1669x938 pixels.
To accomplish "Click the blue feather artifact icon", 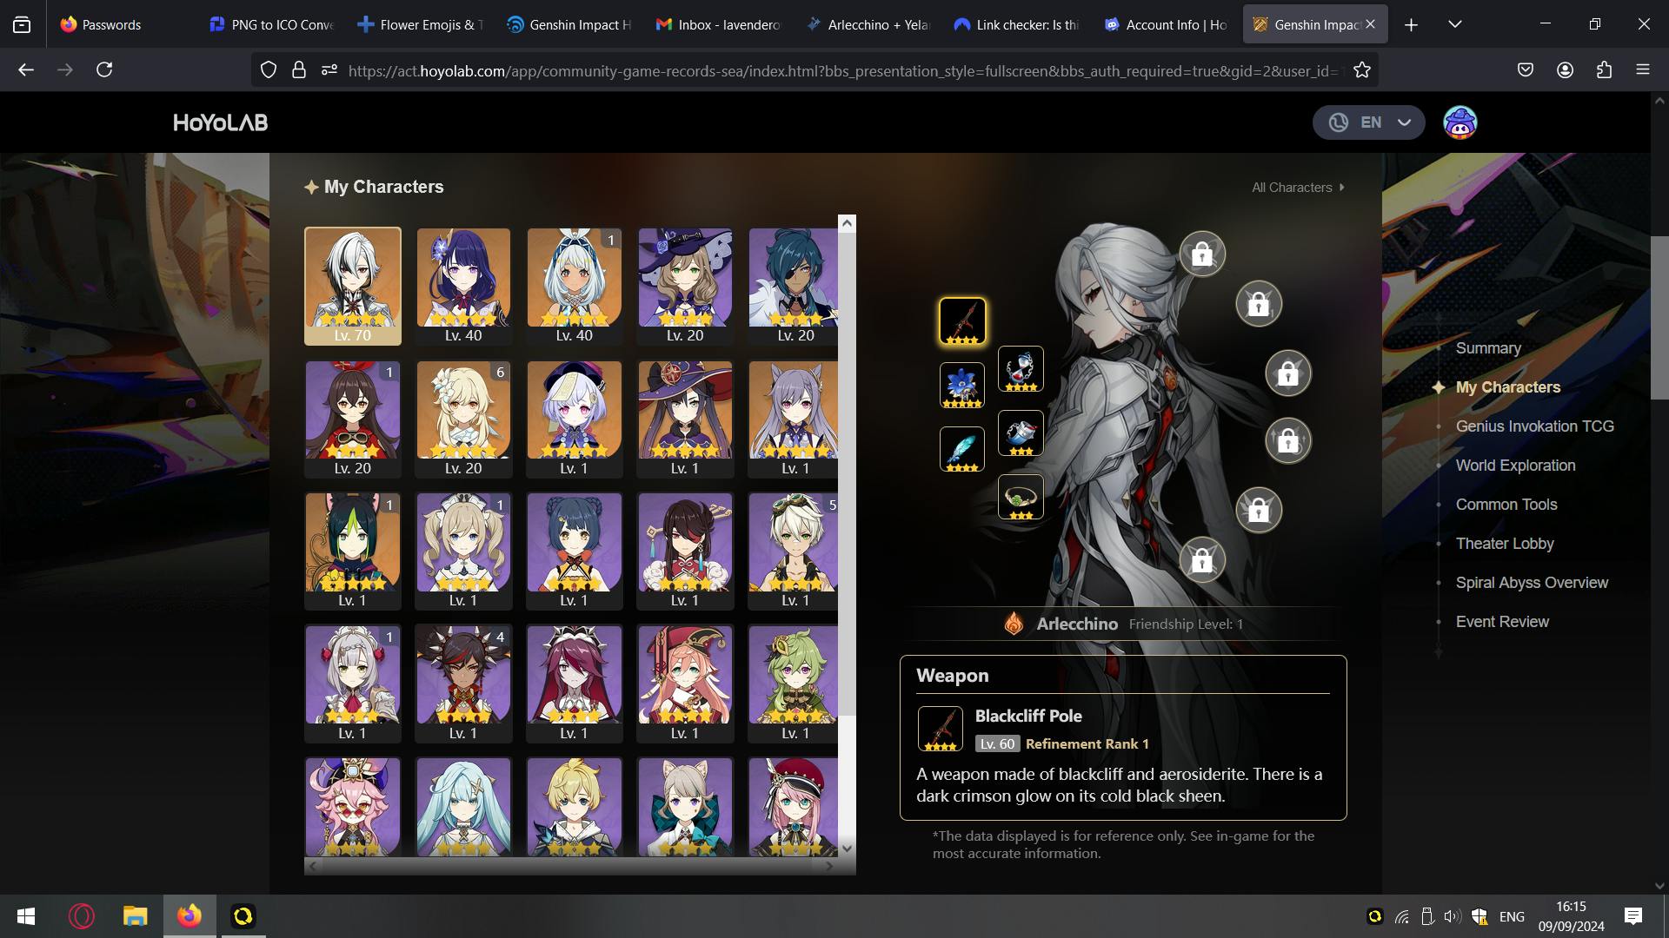I will [962, 449].
